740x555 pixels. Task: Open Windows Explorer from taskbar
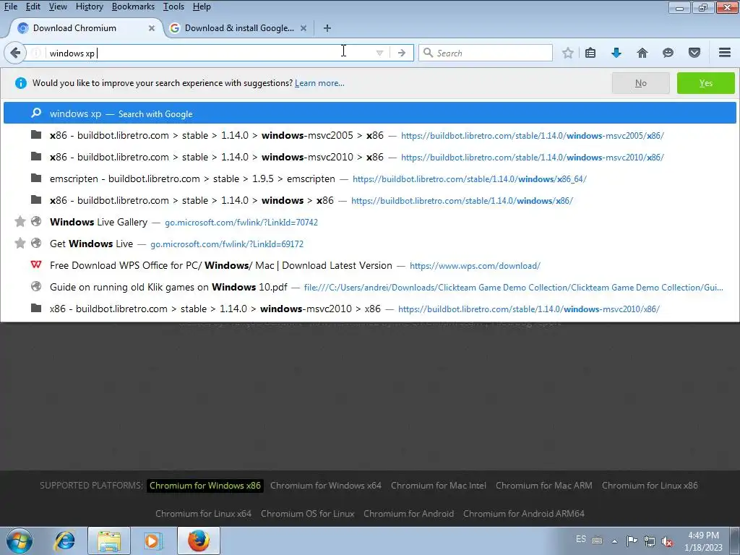point(109,541)
